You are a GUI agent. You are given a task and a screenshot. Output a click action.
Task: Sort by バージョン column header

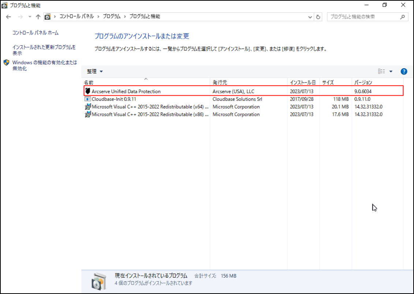pos(377,83)
